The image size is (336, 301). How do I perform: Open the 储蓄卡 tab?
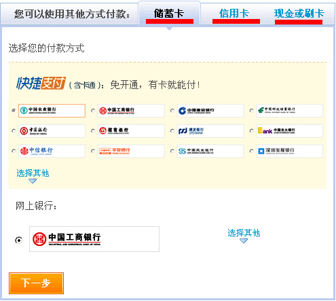[169, 14]
